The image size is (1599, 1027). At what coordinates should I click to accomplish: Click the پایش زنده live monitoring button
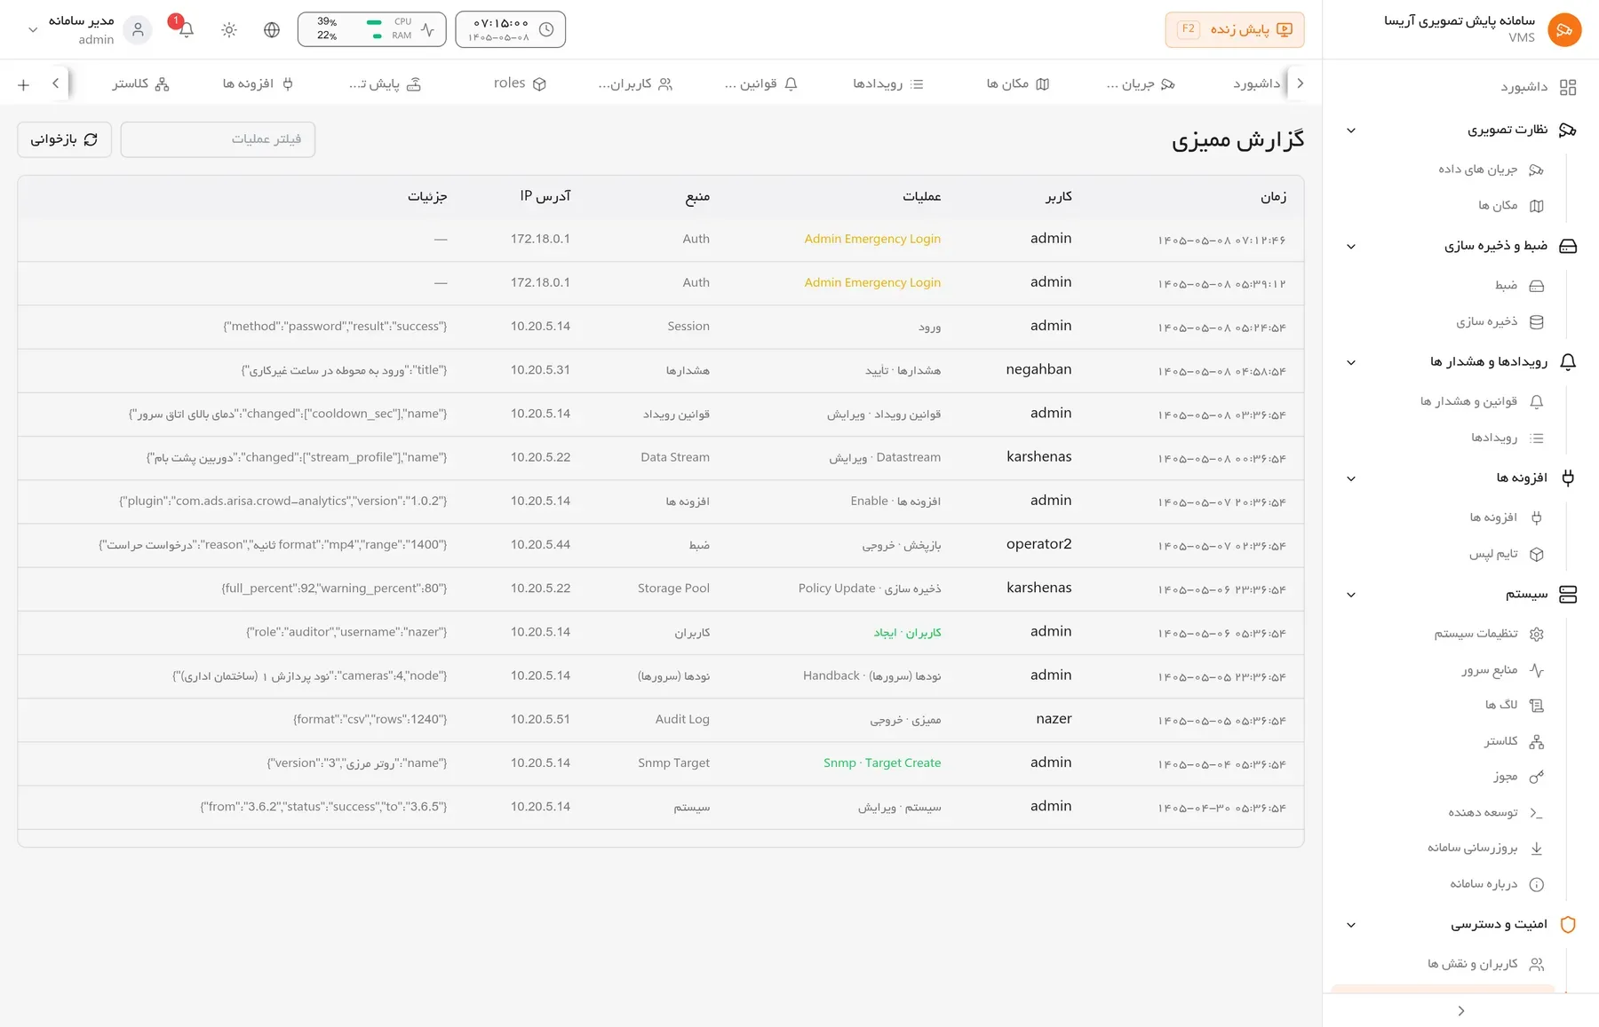[1235, 29]
